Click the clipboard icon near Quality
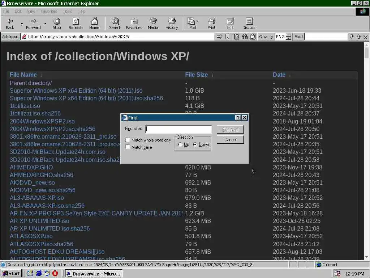The image size is (370, 278). click(253, 37)
